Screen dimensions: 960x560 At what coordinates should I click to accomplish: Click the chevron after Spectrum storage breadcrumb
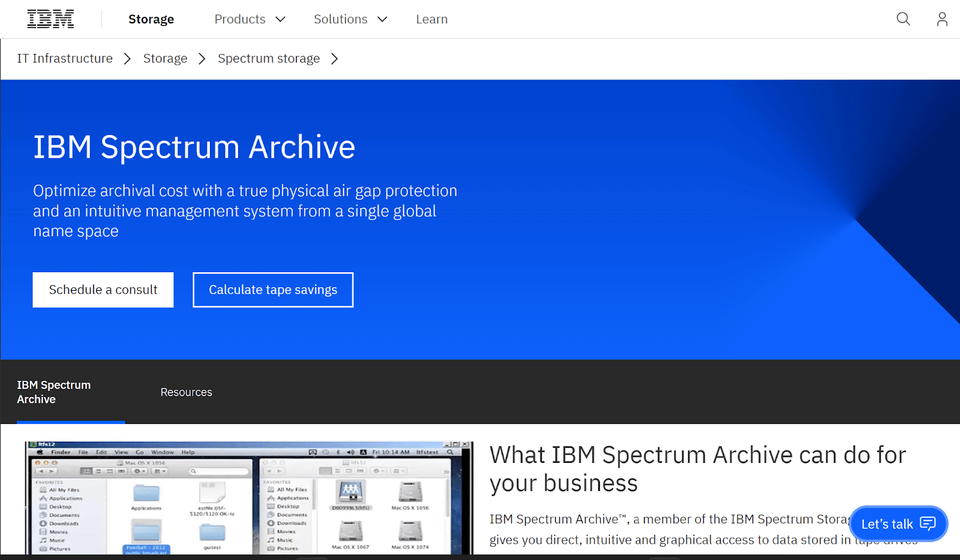coord(335,58)
